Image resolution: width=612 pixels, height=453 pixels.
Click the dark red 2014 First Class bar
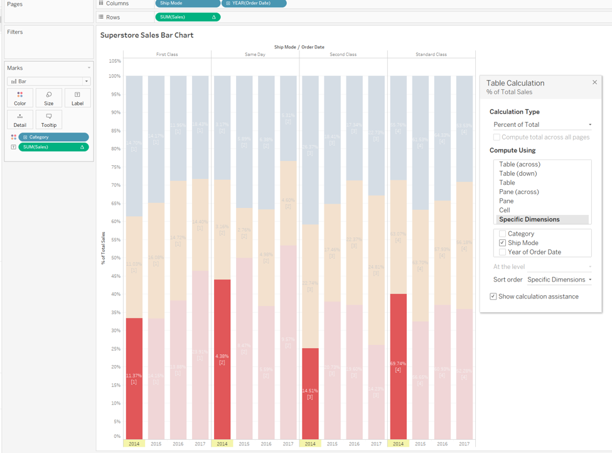pyautogui.click(x=134, y=378)
